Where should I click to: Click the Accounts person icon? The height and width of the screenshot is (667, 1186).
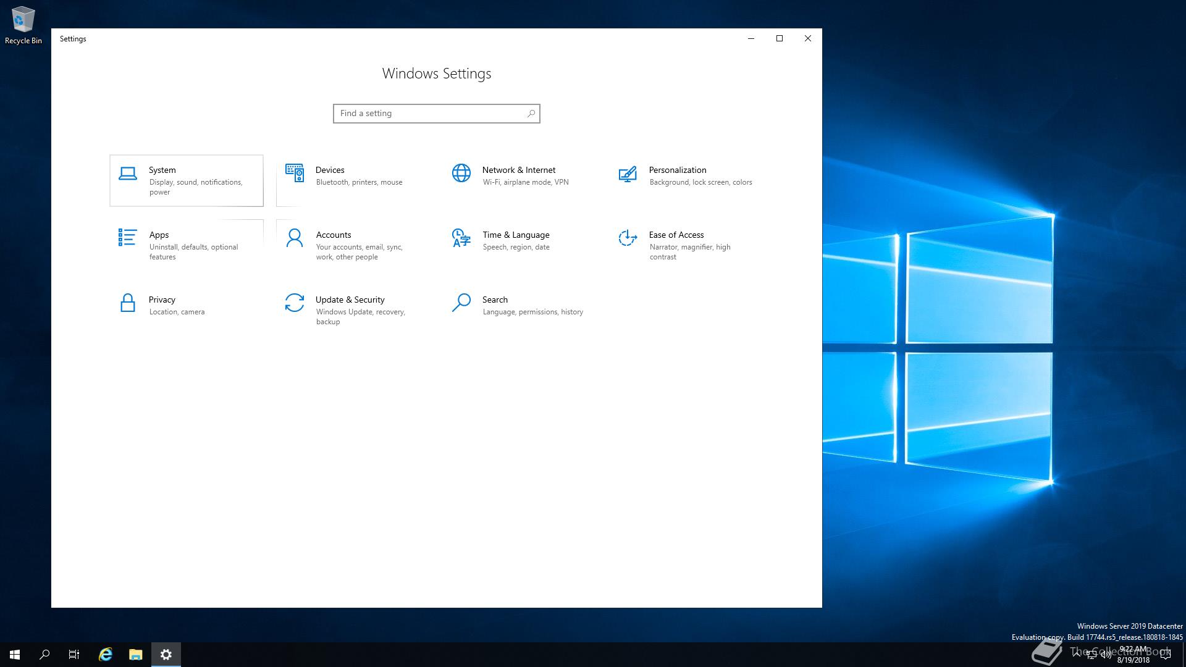tap(295, 238)
